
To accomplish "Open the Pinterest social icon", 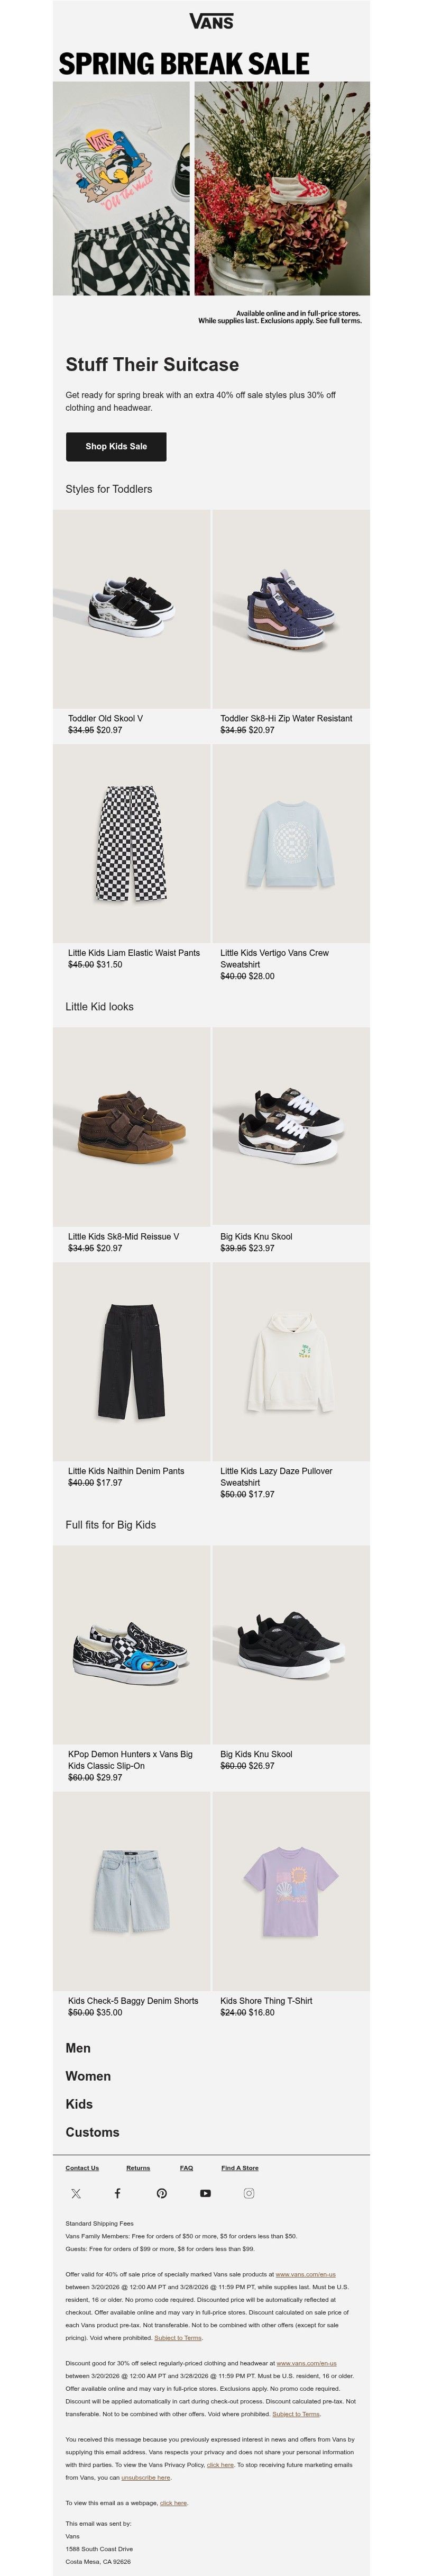I will point(161,2193).
